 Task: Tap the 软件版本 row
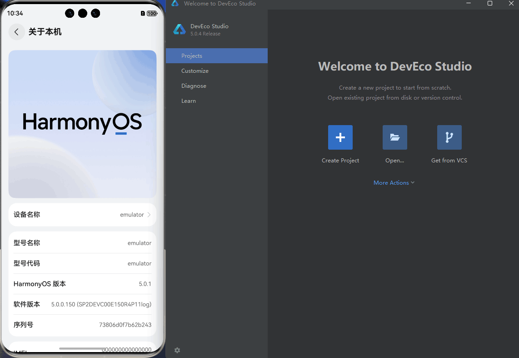point(82,304)
